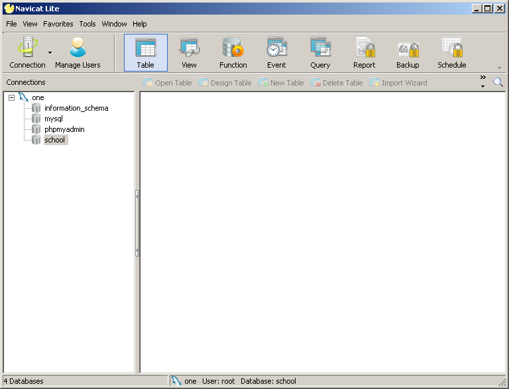Click the Delete Table button
The height and width of the screenshot is (389, 509).
coord(336,83)
